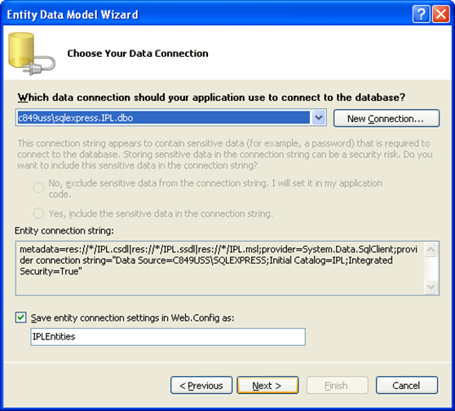Select the include sensitive data radio option
This screenshot has height=411, width=455.
pyautogui.click(x=38, y=213)
